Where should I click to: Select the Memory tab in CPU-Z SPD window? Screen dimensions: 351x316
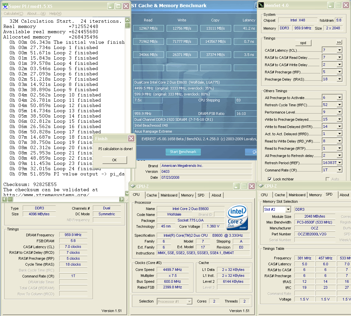pyautogui.click(x=315, y=195)
